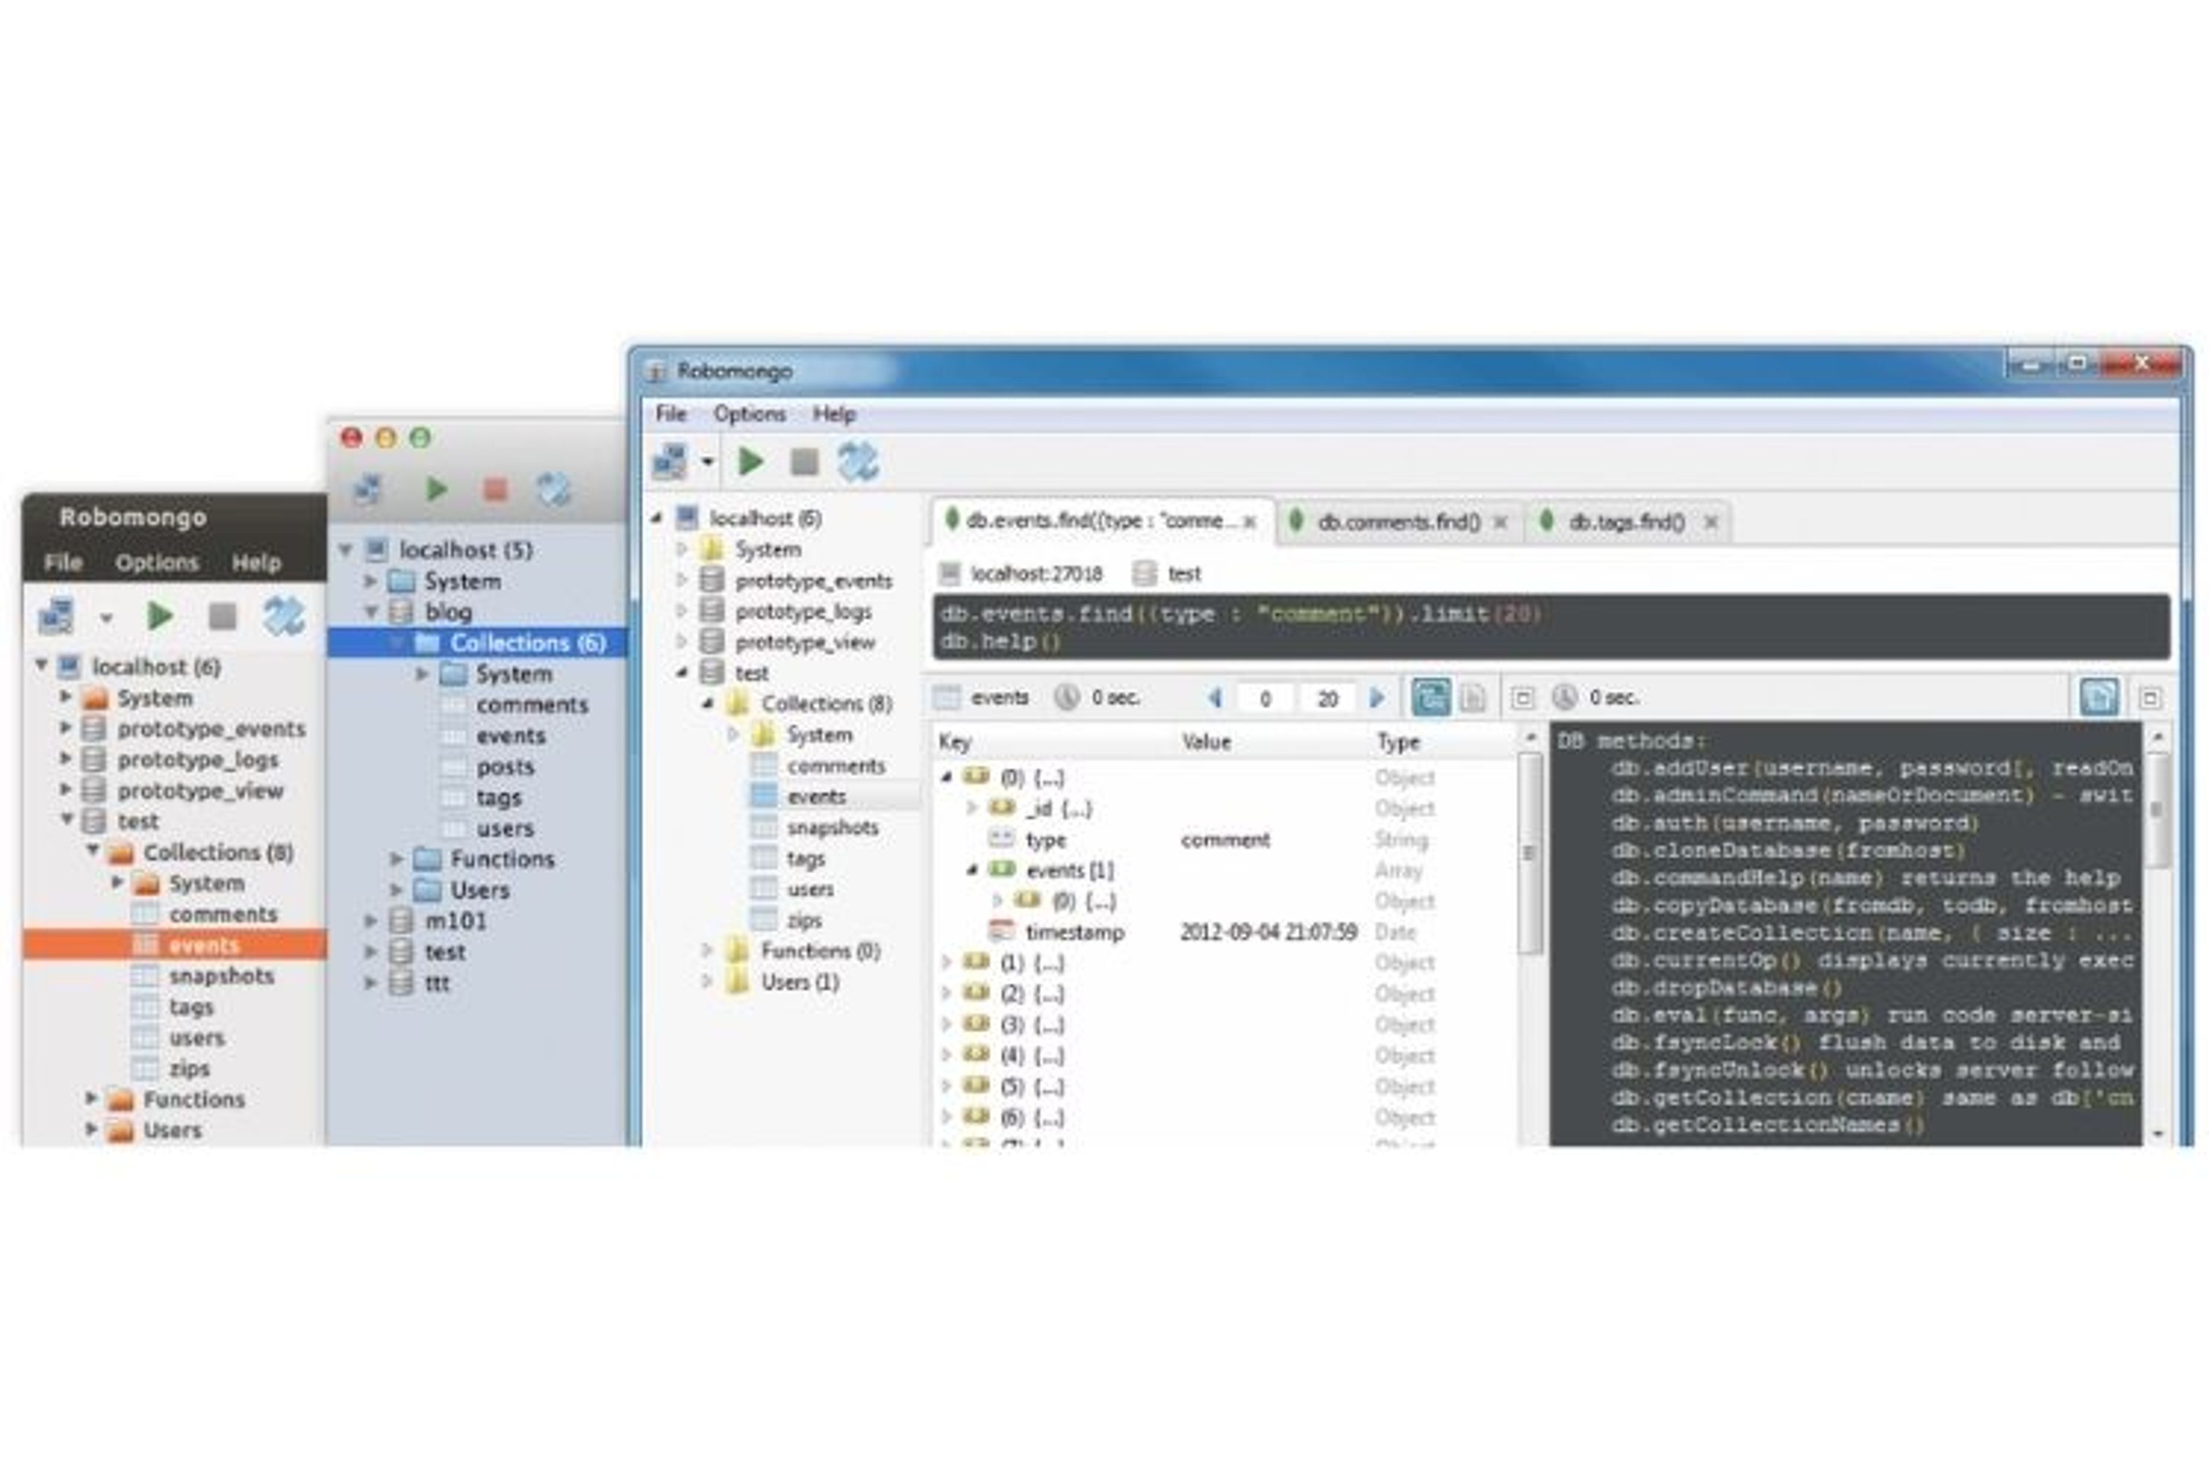Click the Value column header
This screenshot has height=1473, width=2209.
pos(1206,741)
